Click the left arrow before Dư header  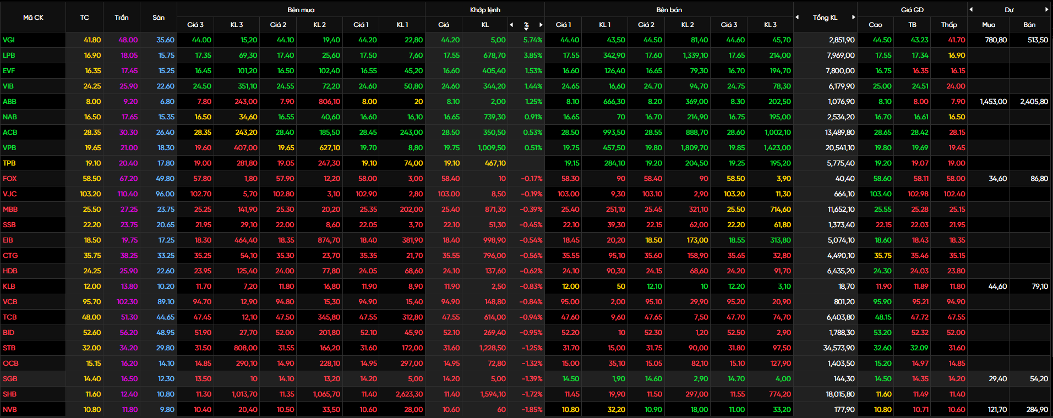coord(971,9)
